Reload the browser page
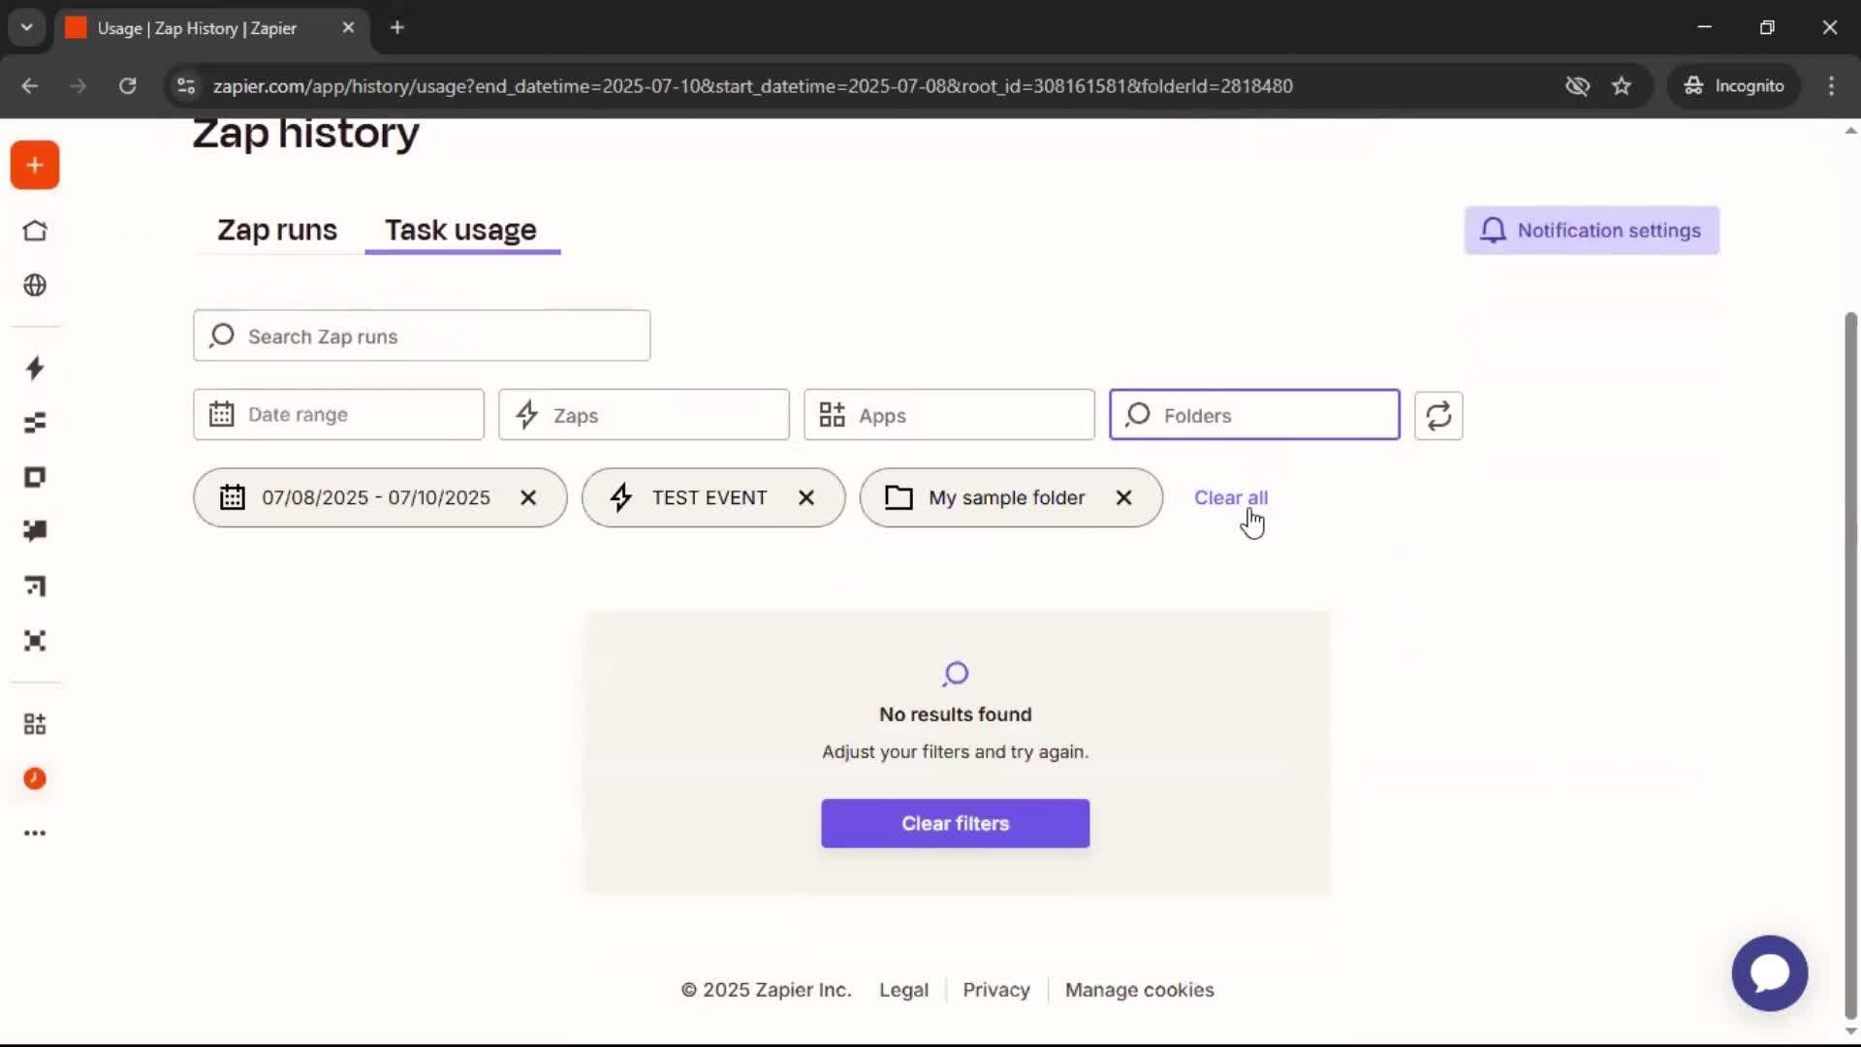 click(x=127, y=85)
